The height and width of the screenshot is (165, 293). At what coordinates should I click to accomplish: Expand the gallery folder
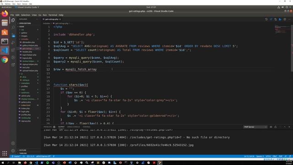[x=24, y=33]
